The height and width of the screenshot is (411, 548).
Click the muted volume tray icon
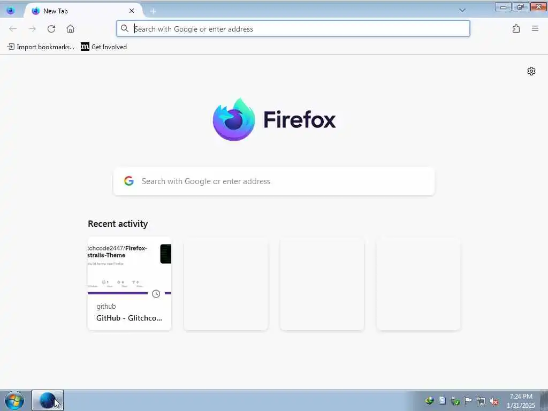[x=494, y=401]
